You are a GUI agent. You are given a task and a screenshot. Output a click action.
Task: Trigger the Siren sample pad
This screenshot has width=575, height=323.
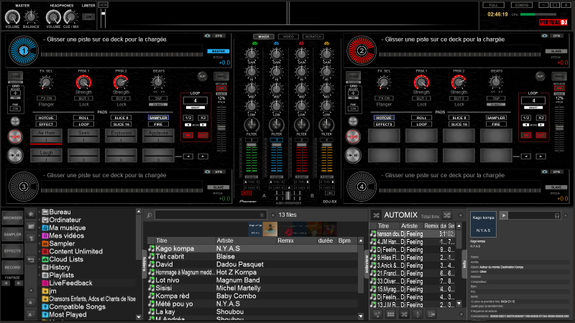pyautogui.click(x=83, y=136)
